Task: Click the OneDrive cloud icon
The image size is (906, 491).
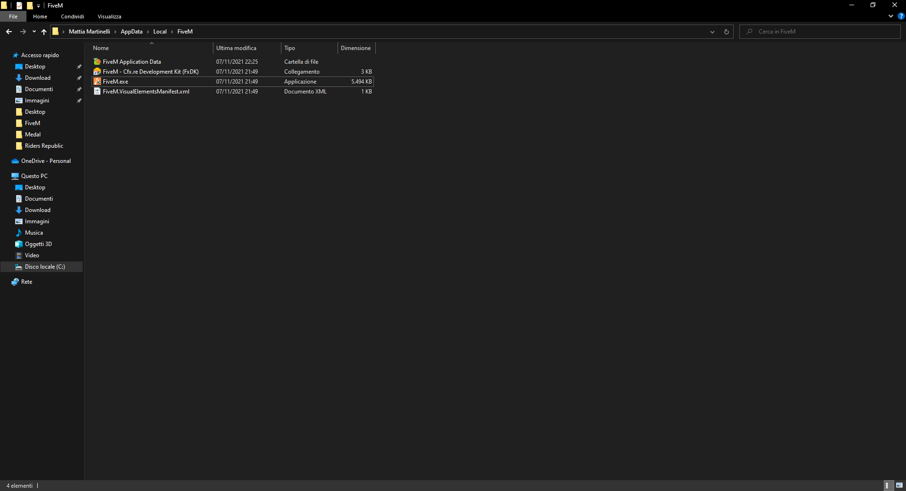Action: point(15,161)
